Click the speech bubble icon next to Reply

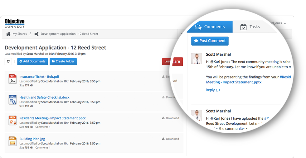point(218,90)
